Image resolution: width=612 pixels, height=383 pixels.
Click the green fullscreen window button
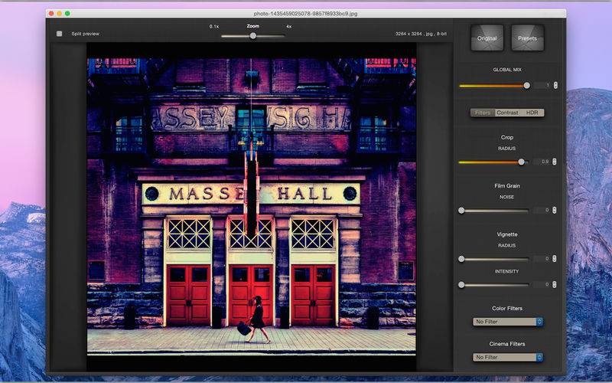[x=67, y=14]
